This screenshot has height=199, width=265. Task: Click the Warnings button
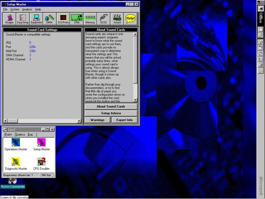click(x=97, y=120)
